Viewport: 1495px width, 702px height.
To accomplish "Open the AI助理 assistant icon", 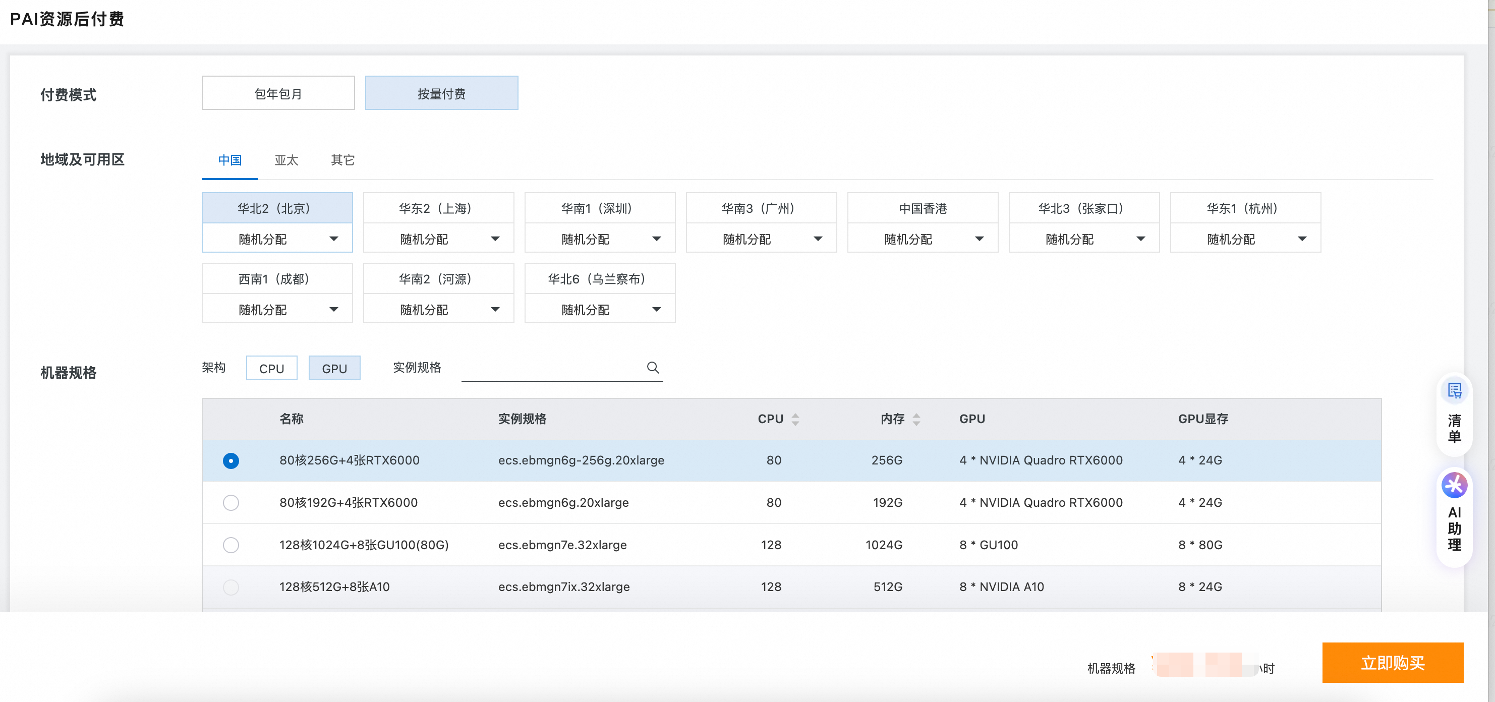I will click(1454, 485).
